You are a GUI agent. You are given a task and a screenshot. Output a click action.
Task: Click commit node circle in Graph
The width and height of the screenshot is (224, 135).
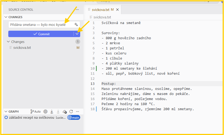tap(6, 118)
